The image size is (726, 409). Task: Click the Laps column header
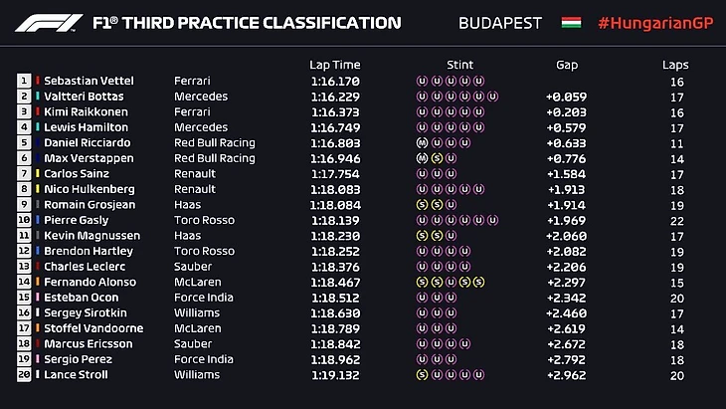click(x=675, y=65)
